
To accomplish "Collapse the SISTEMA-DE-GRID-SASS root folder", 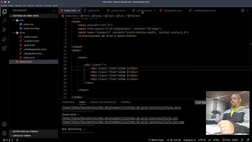I will [x=33, y=16].
